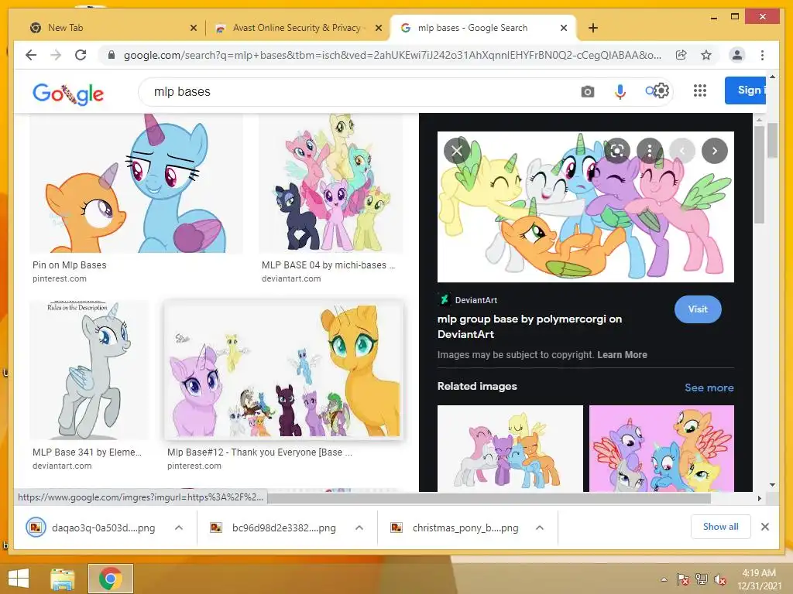Expand options for christmas_pony_b png download
The height and width of the screenshot is (594, 793).
click(540, 527)
